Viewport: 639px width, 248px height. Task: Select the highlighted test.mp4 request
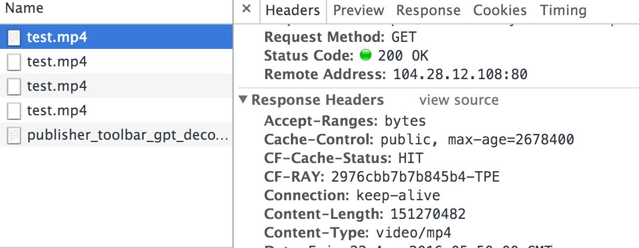(x=116, y=37)
